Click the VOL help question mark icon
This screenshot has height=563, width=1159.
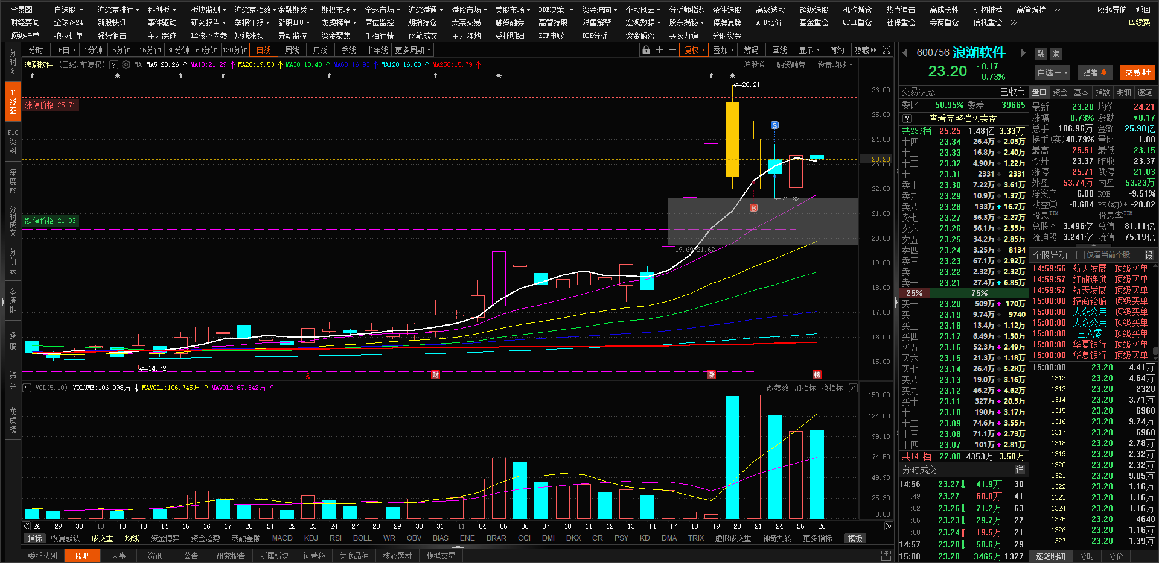(27, 388)
